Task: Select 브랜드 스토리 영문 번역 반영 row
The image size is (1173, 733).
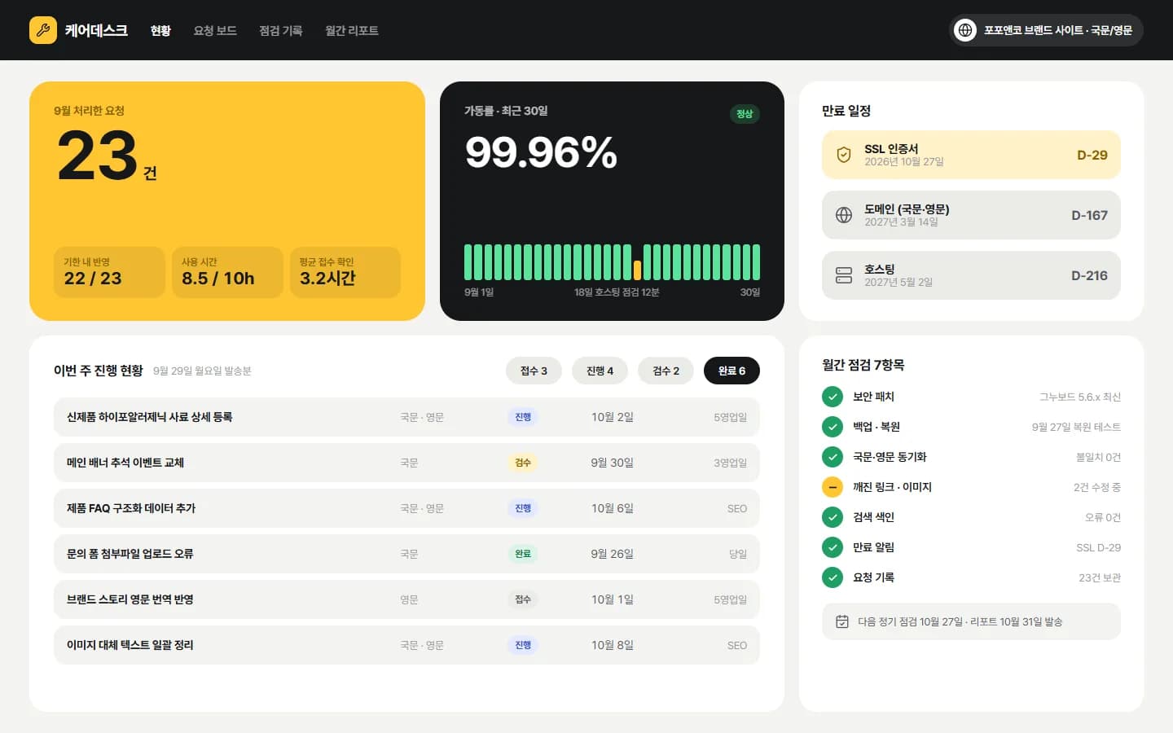Action: (406, 599)
